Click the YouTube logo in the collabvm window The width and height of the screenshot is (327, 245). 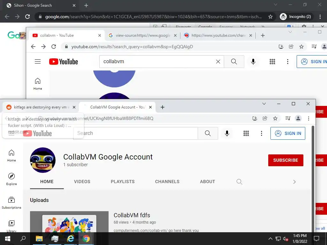(64, 62)
